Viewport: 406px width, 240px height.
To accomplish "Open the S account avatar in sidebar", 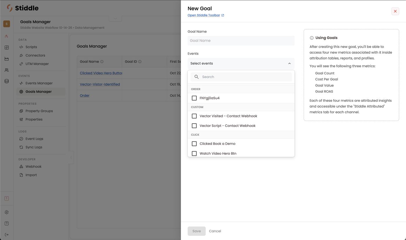I will click(x=7, y=24).
